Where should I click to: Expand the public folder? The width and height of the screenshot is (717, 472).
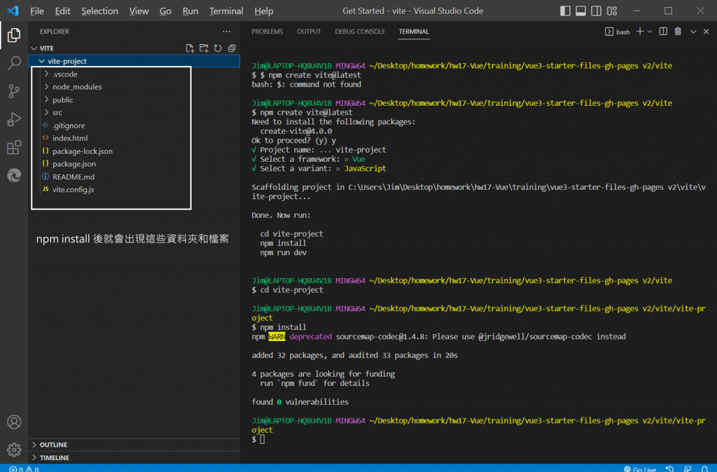pos(46,99)
